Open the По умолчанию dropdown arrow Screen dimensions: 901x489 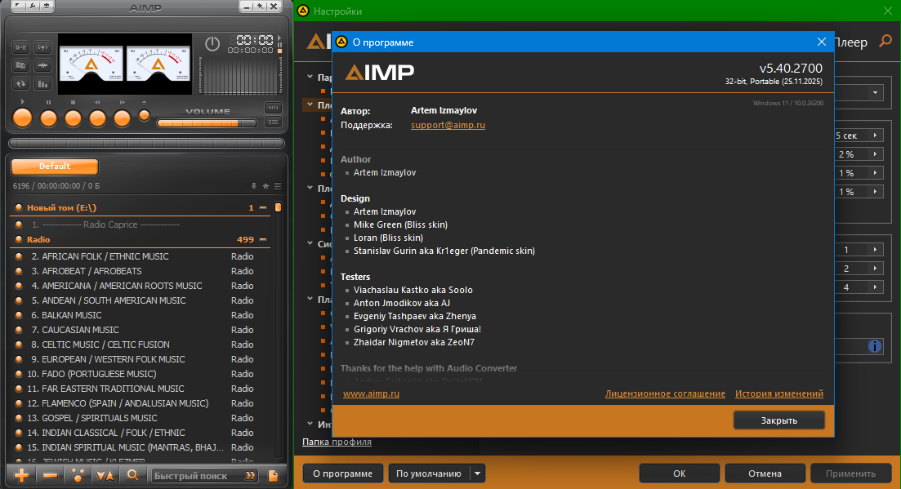(x=478, y=473)
